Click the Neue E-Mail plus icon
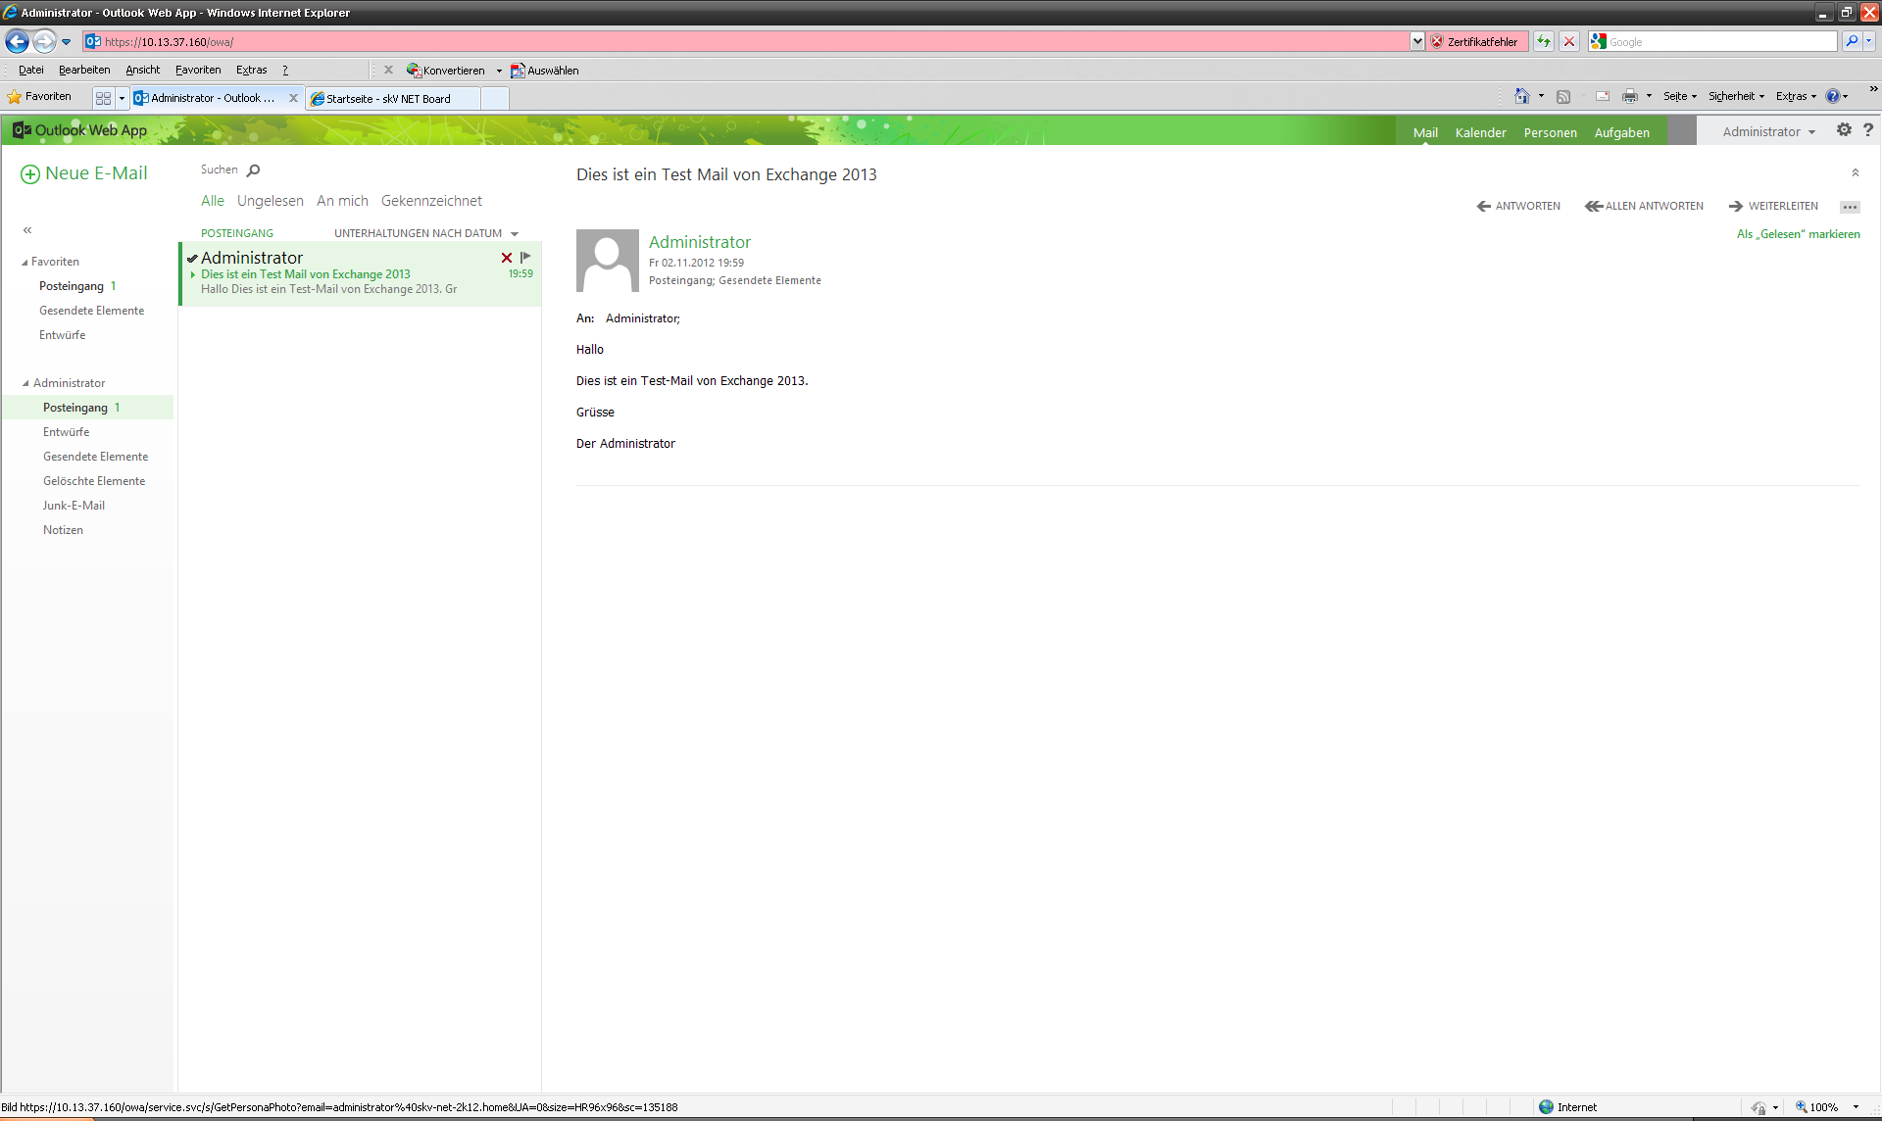Image resolution: width=1882 pixels, height=1121 pixels. (x=30, y=174)
